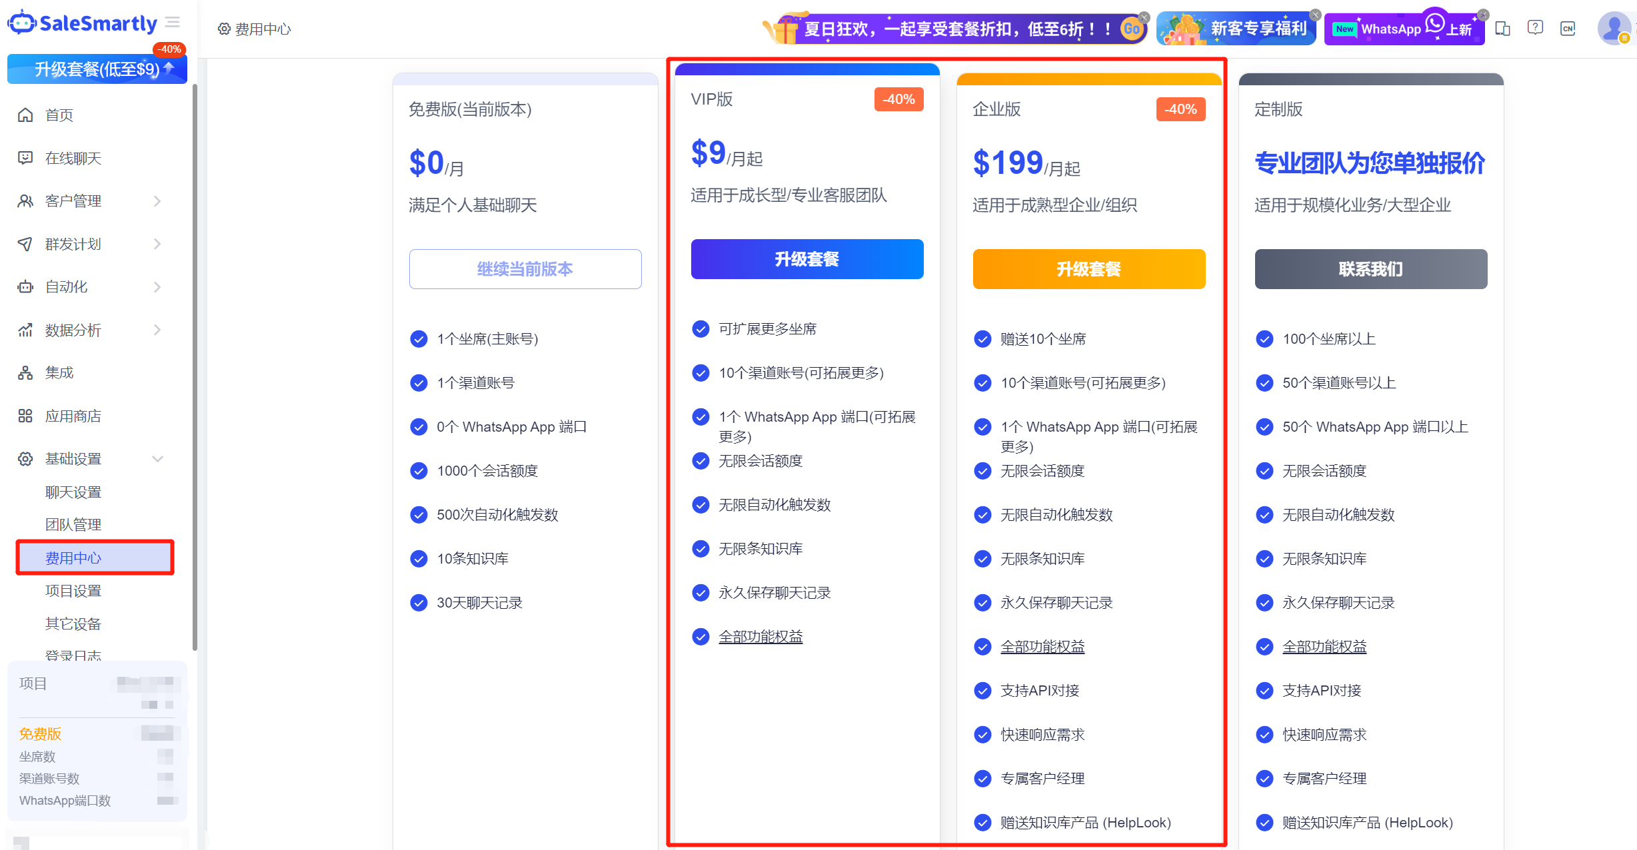Expand 数据分析 menu chevron
The width and height of the screenshot is (1637, 850).
[x=157, y=330]
